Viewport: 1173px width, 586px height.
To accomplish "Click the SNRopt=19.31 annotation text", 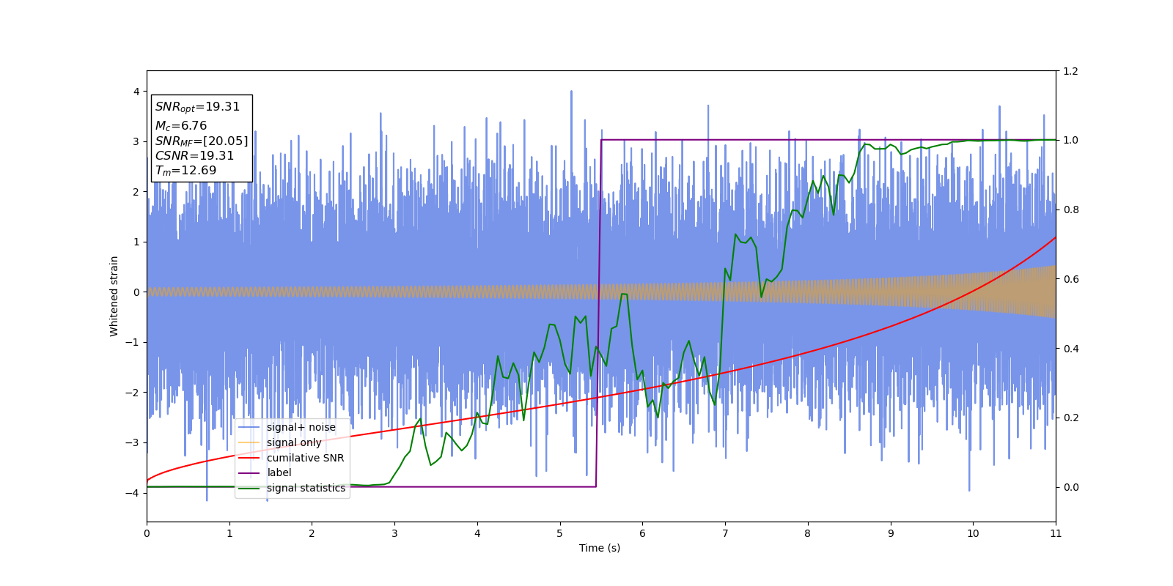I will [197, 107].
